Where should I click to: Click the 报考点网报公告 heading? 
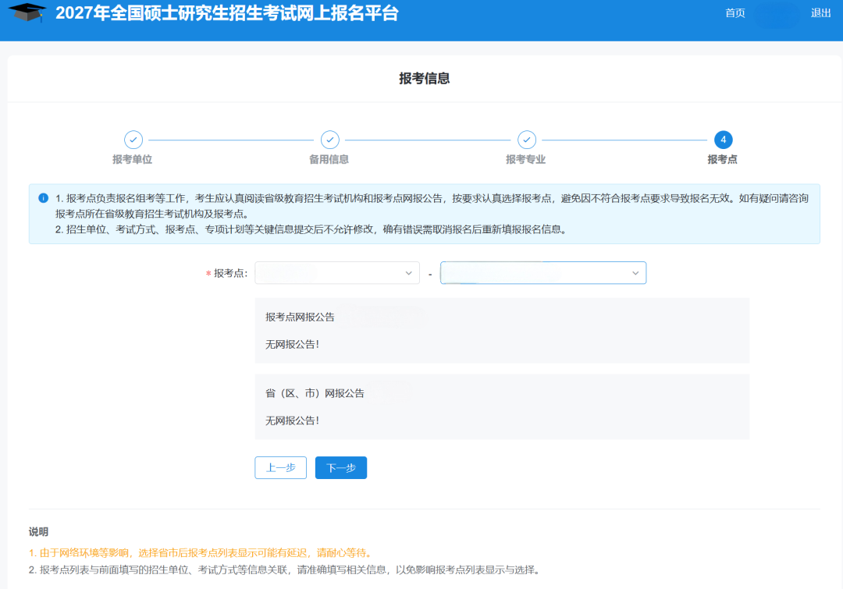[300, 317]
